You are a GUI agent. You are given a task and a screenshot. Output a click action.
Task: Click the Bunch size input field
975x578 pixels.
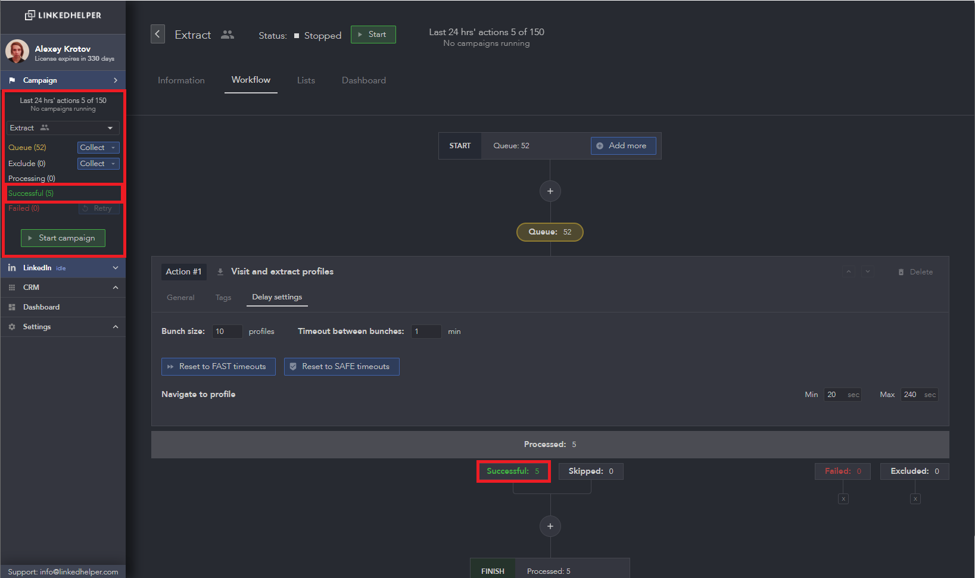click(x=228, y=332)
